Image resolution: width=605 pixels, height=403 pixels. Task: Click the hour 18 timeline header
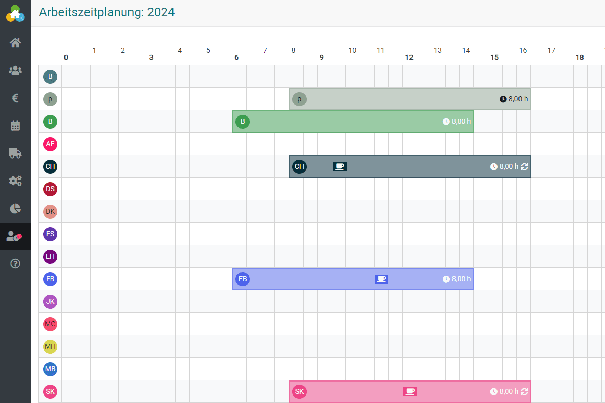579,57
